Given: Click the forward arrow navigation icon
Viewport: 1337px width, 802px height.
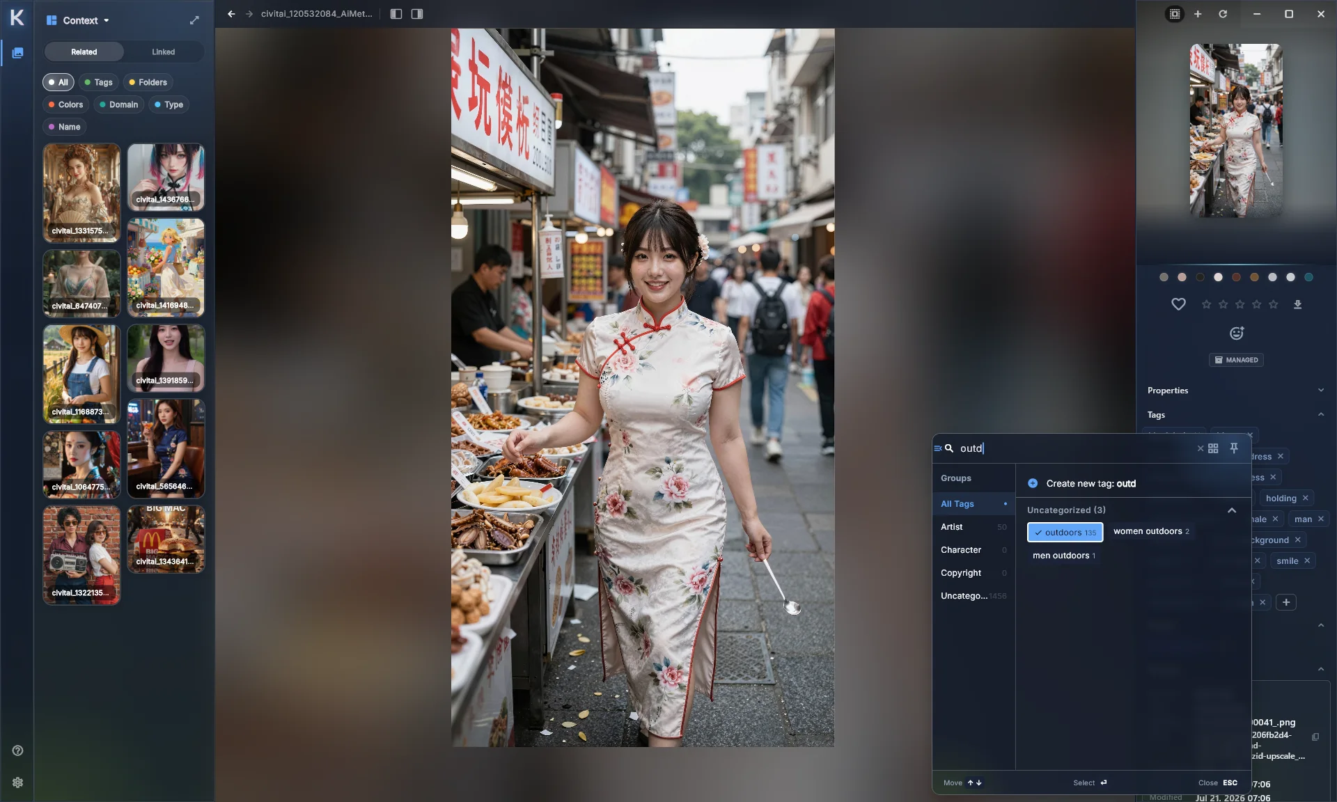Looking at the screenshot, I should (249, 14).
